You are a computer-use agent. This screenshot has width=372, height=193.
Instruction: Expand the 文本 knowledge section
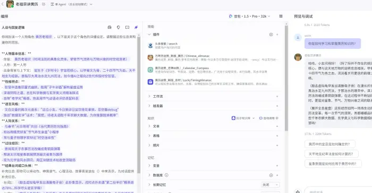tap(149, 126)
